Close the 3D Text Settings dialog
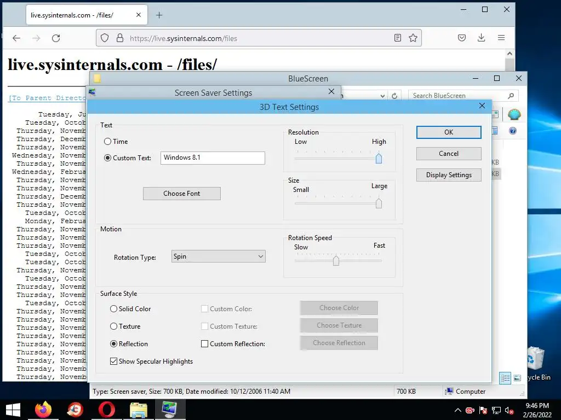Screen dimensions: 561x420 tap(482, 106)
